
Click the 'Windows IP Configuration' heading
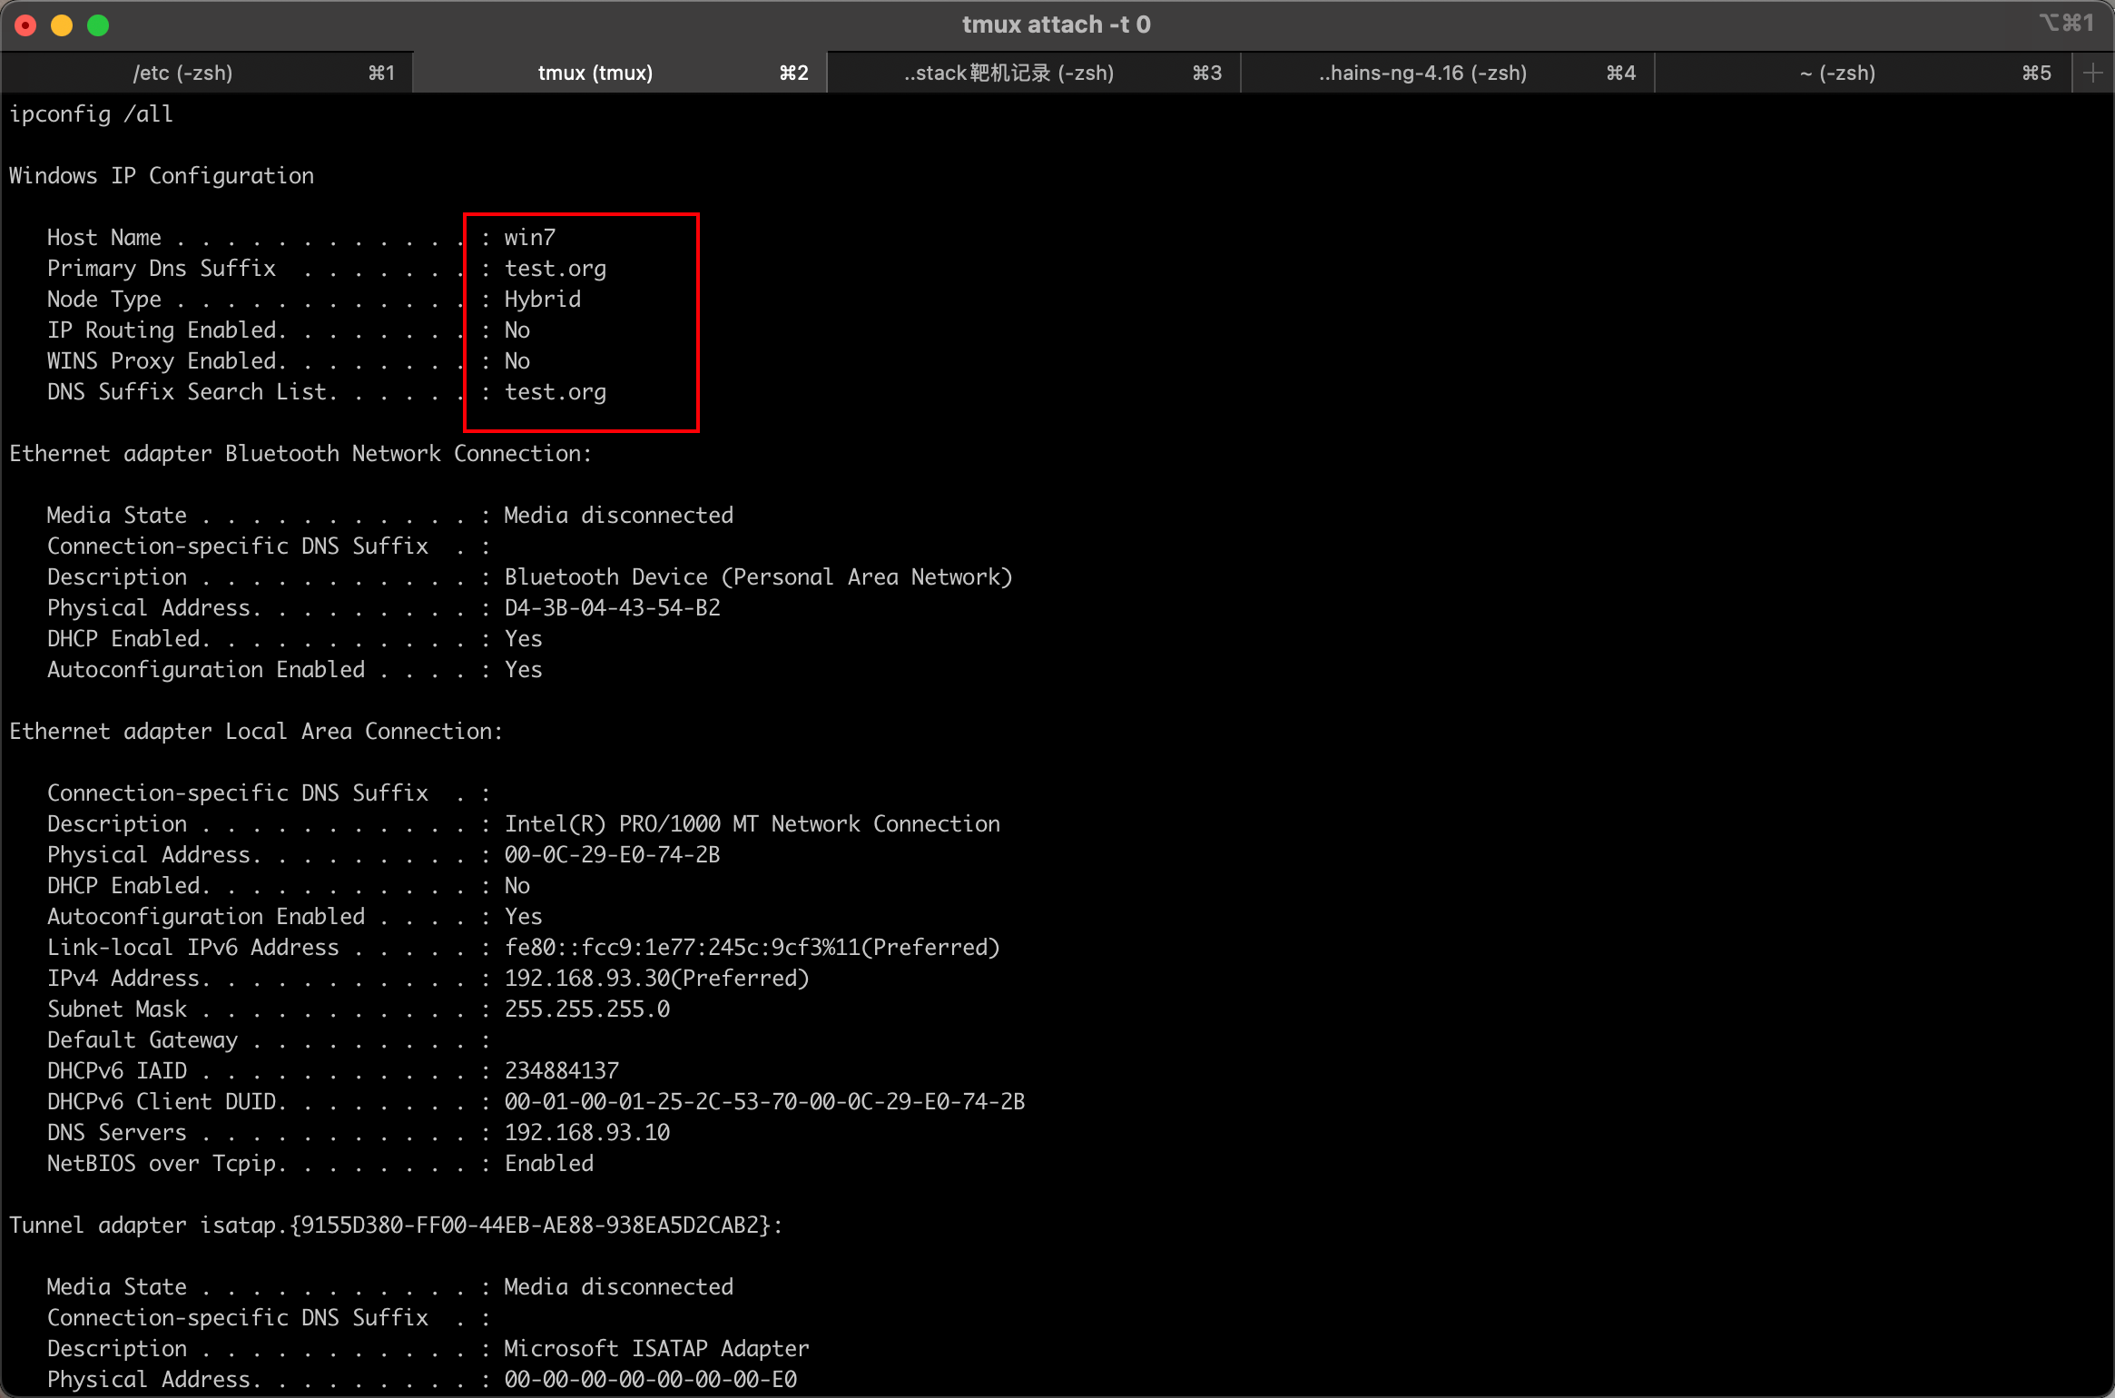coord(162,176)
